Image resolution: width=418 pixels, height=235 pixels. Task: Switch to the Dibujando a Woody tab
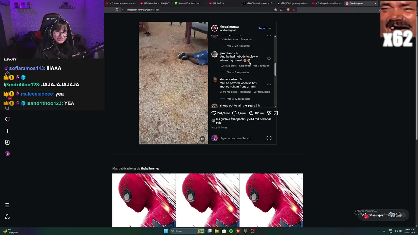pos(258,3)
